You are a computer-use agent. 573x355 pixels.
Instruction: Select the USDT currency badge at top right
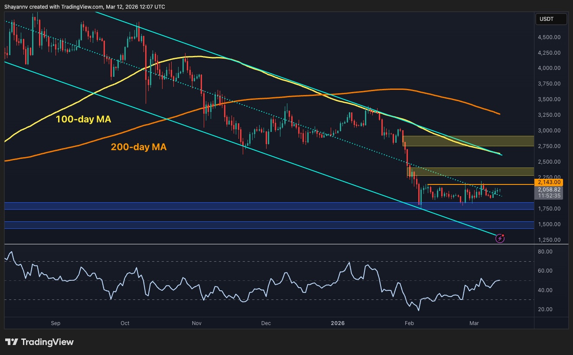pos(551,19)
